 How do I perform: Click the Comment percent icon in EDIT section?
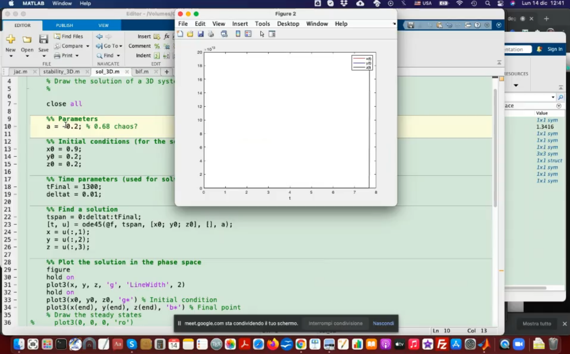tap(157, 46)
